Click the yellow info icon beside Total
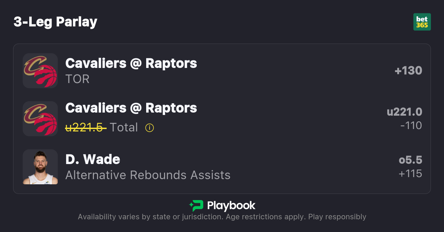Screen dimensions: 444x232 pyautogui.click(x=150, y=128)
